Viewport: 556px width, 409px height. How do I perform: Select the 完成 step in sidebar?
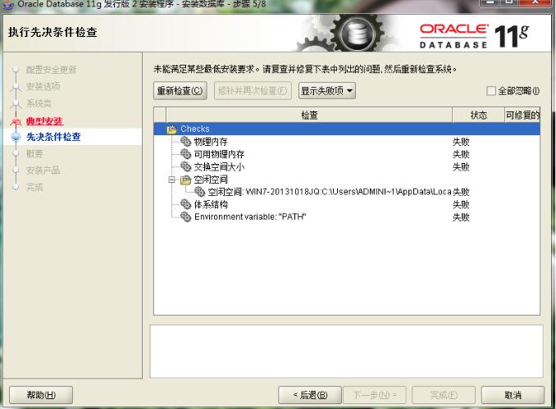(34, 187)
